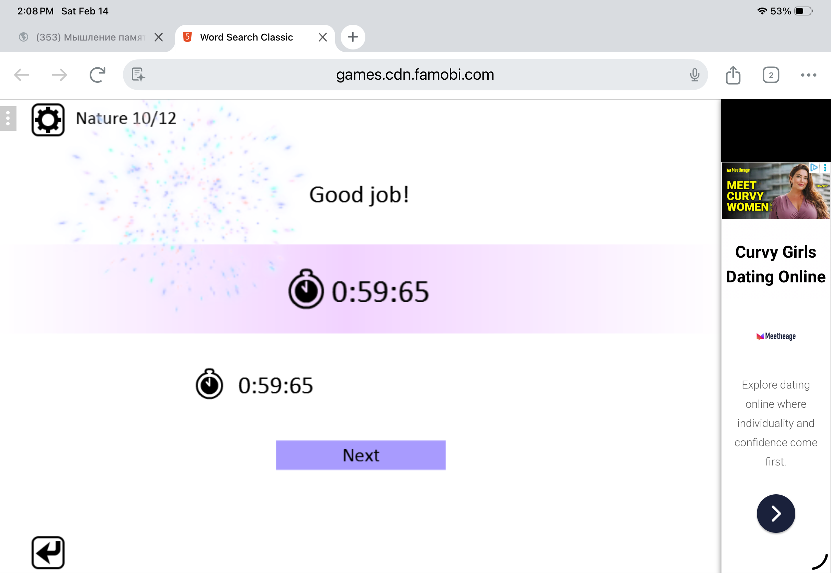The width and height of the screenshot is (831, 573).
Task: Close the Word Search Classic tab
Action: tap(322, 37)
